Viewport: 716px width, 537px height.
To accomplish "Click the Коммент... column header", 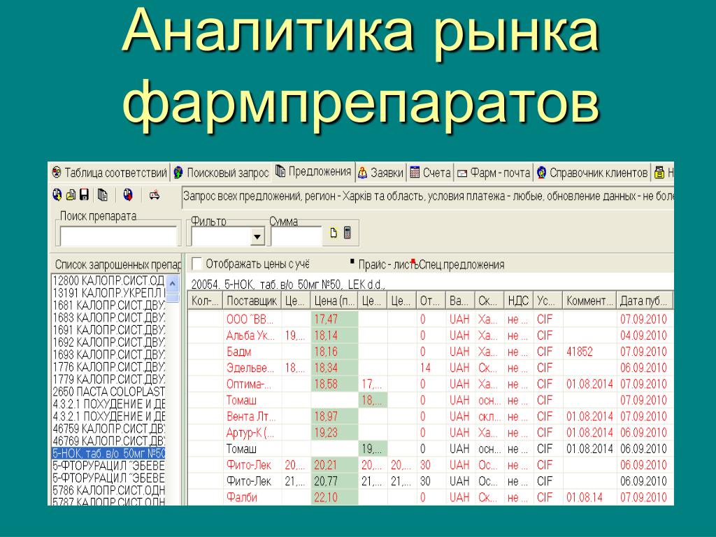I will [589, 301].
